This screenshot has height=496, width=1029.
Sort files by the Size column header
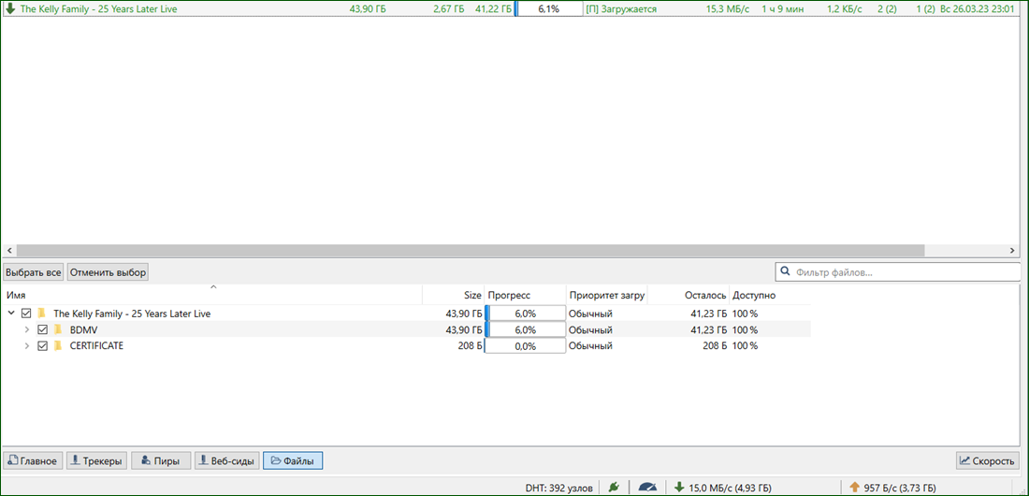point(453,296)
